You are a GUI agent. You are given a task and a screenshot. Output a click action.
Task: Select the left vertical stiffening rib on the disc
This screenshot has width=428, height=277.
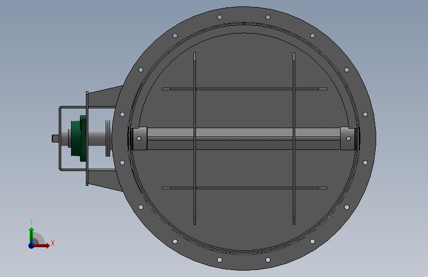point(195,138)
